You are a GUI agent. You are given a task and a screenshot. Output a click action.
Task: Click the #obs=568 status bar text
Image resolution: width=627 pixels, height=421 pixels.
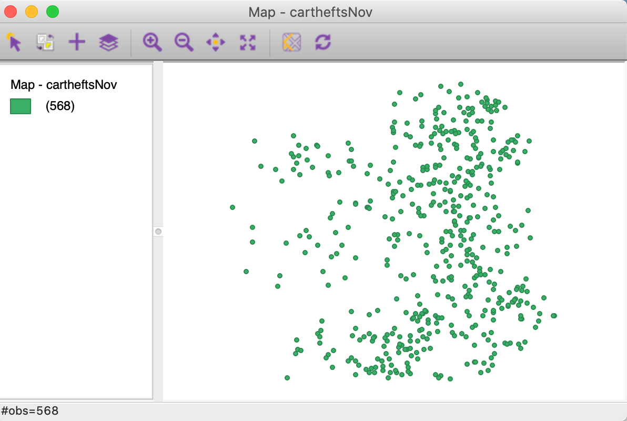coord(30,411)
